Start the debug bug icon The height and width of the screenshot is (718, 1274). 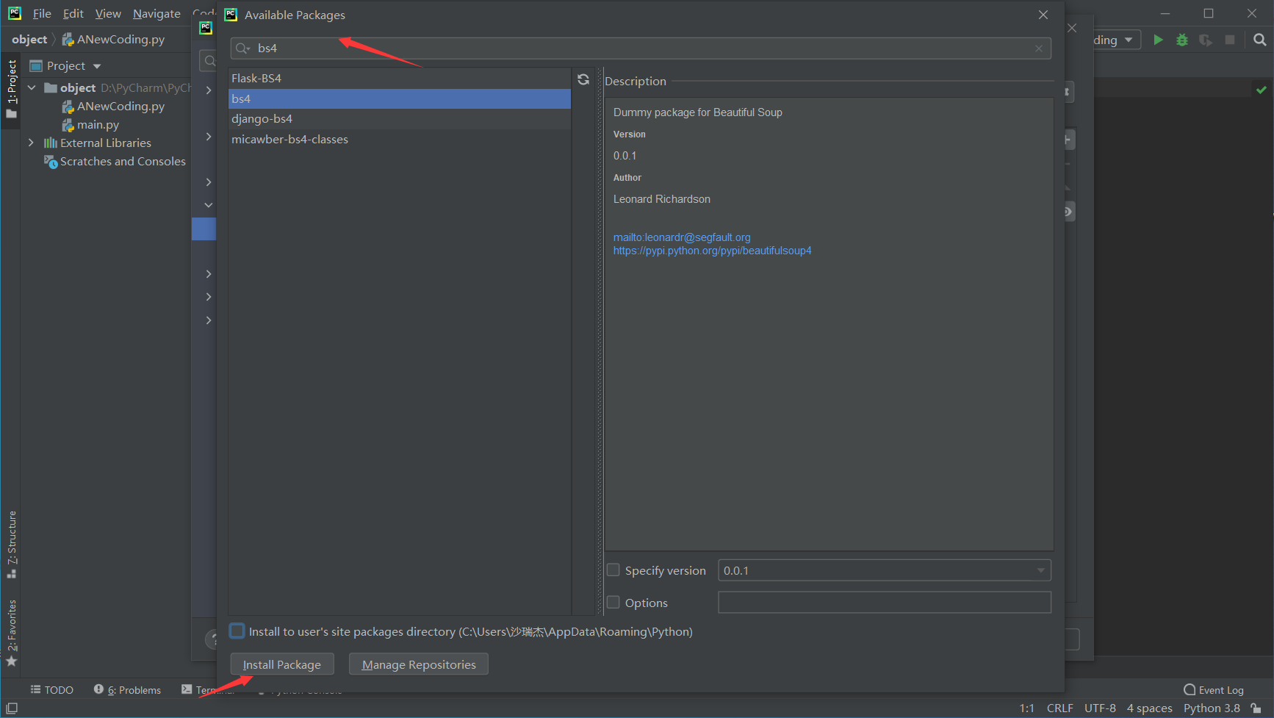tap(1182, 40)
